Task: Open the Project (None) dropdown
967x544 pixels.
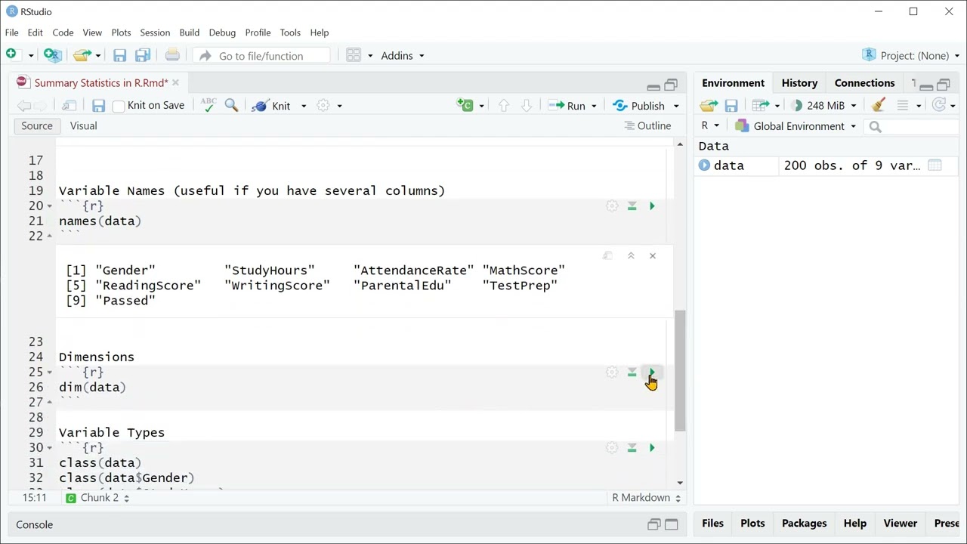Action: (910, 55)
